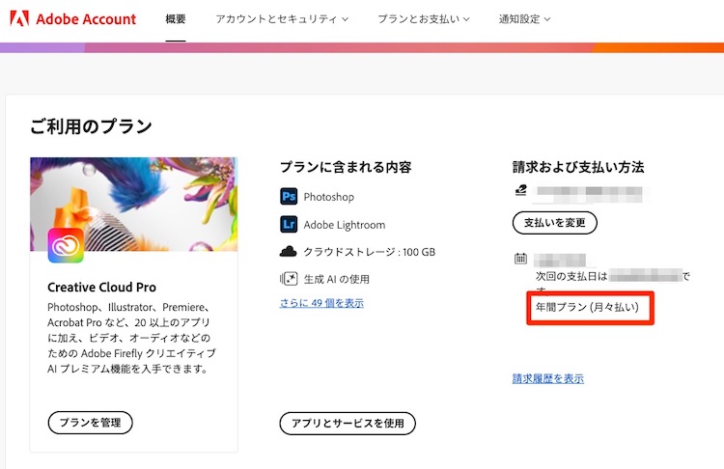The height and width of the screenshot is (469, 724).
Task: Click the cloud storage icon
Action: tap(288, 252)
